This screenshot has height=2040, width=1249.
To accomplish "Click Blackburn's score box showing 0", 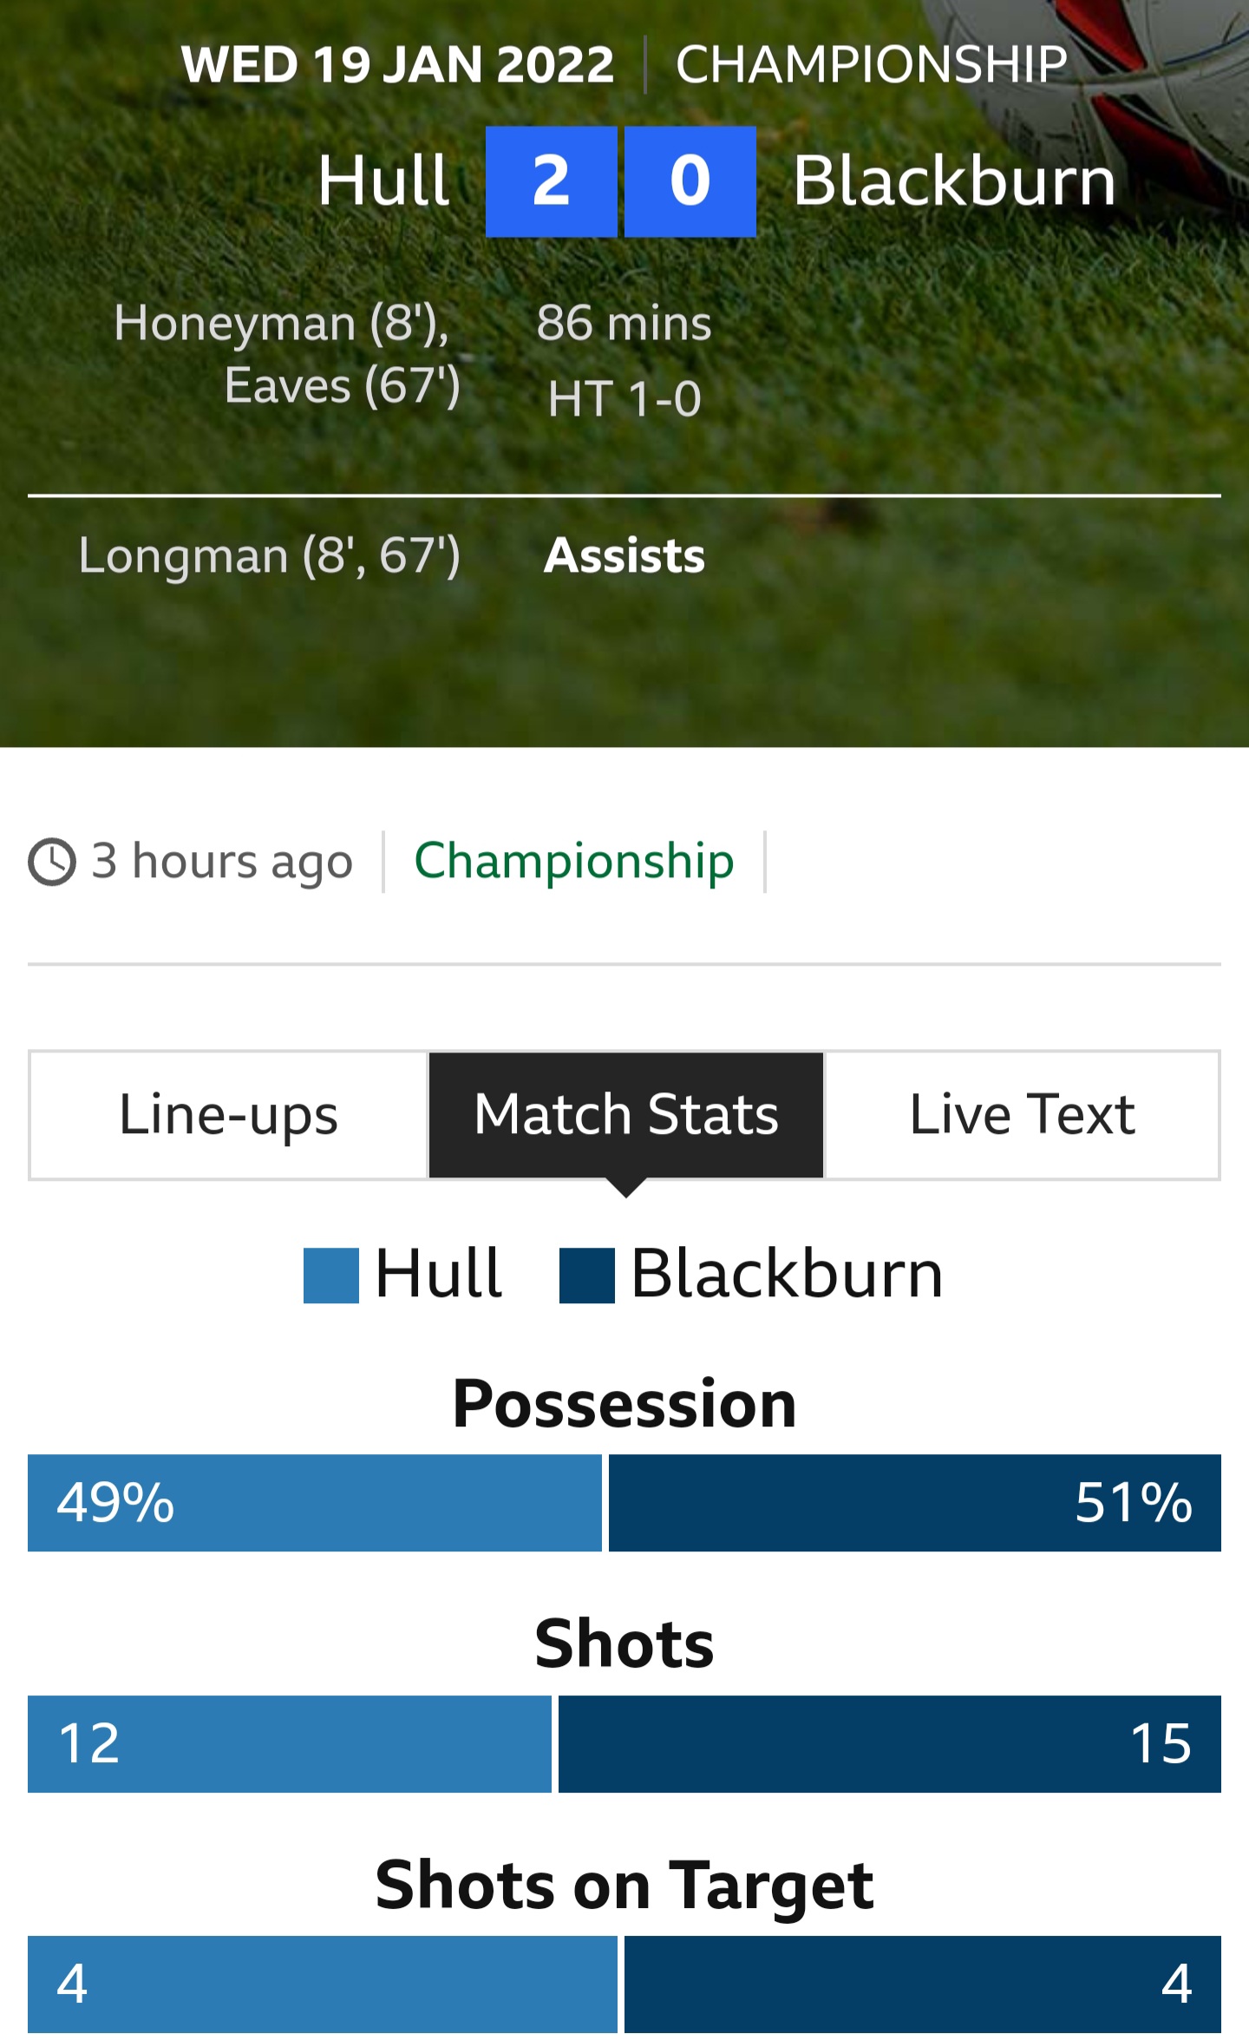I will [690, 181].
